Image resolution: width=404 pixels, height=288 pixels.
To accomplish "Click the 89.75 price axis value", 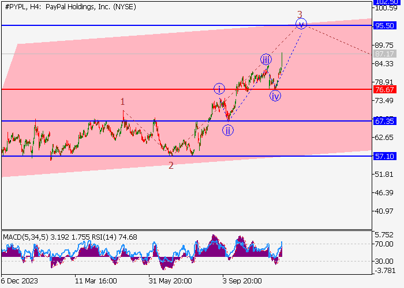I will tap(384, 46).
